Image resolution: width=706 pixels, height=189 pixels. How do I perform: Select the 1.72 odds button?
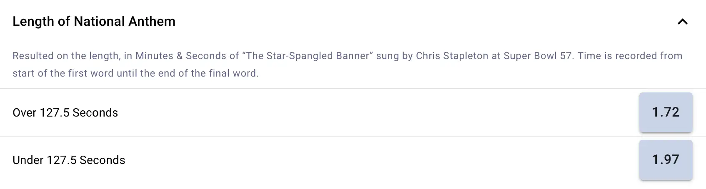[x=666, y=112]
